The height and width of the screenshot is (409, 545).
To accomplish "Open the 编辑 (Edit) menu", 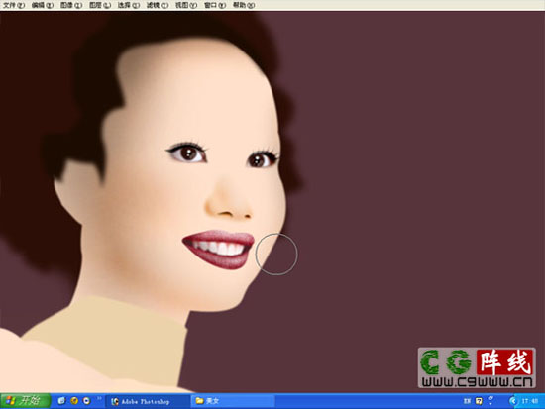I will (x=43, y=5).
